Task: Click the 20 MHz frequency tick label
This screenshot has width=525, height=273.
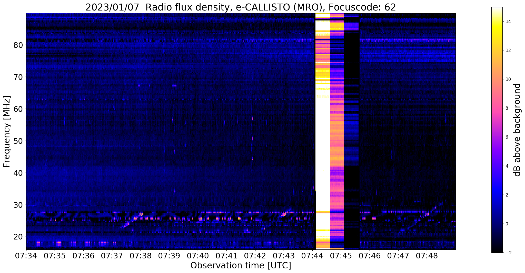Action: 18,237
